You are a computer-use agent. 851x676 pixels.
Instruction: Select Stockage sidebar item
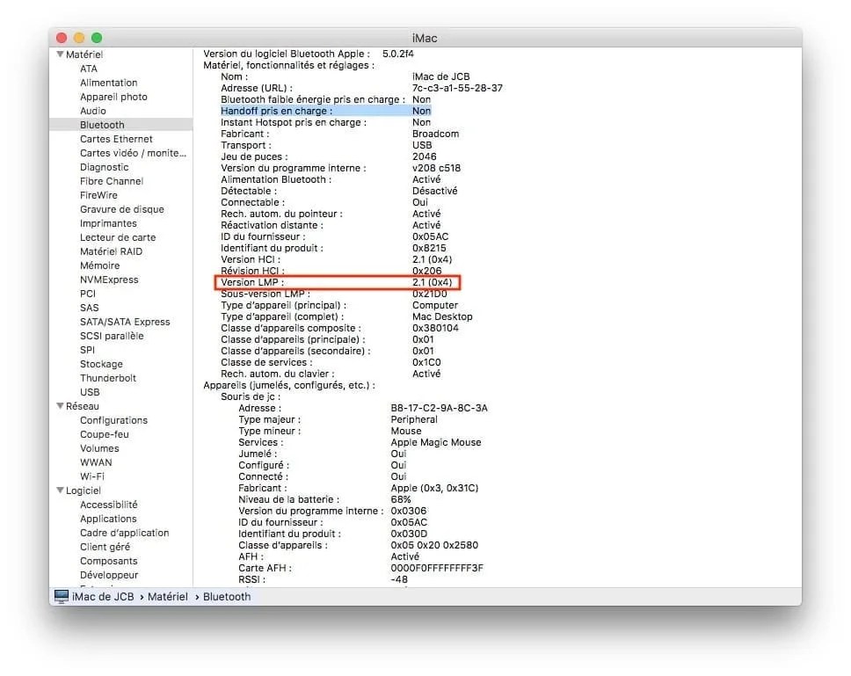[x=101, y=364]
